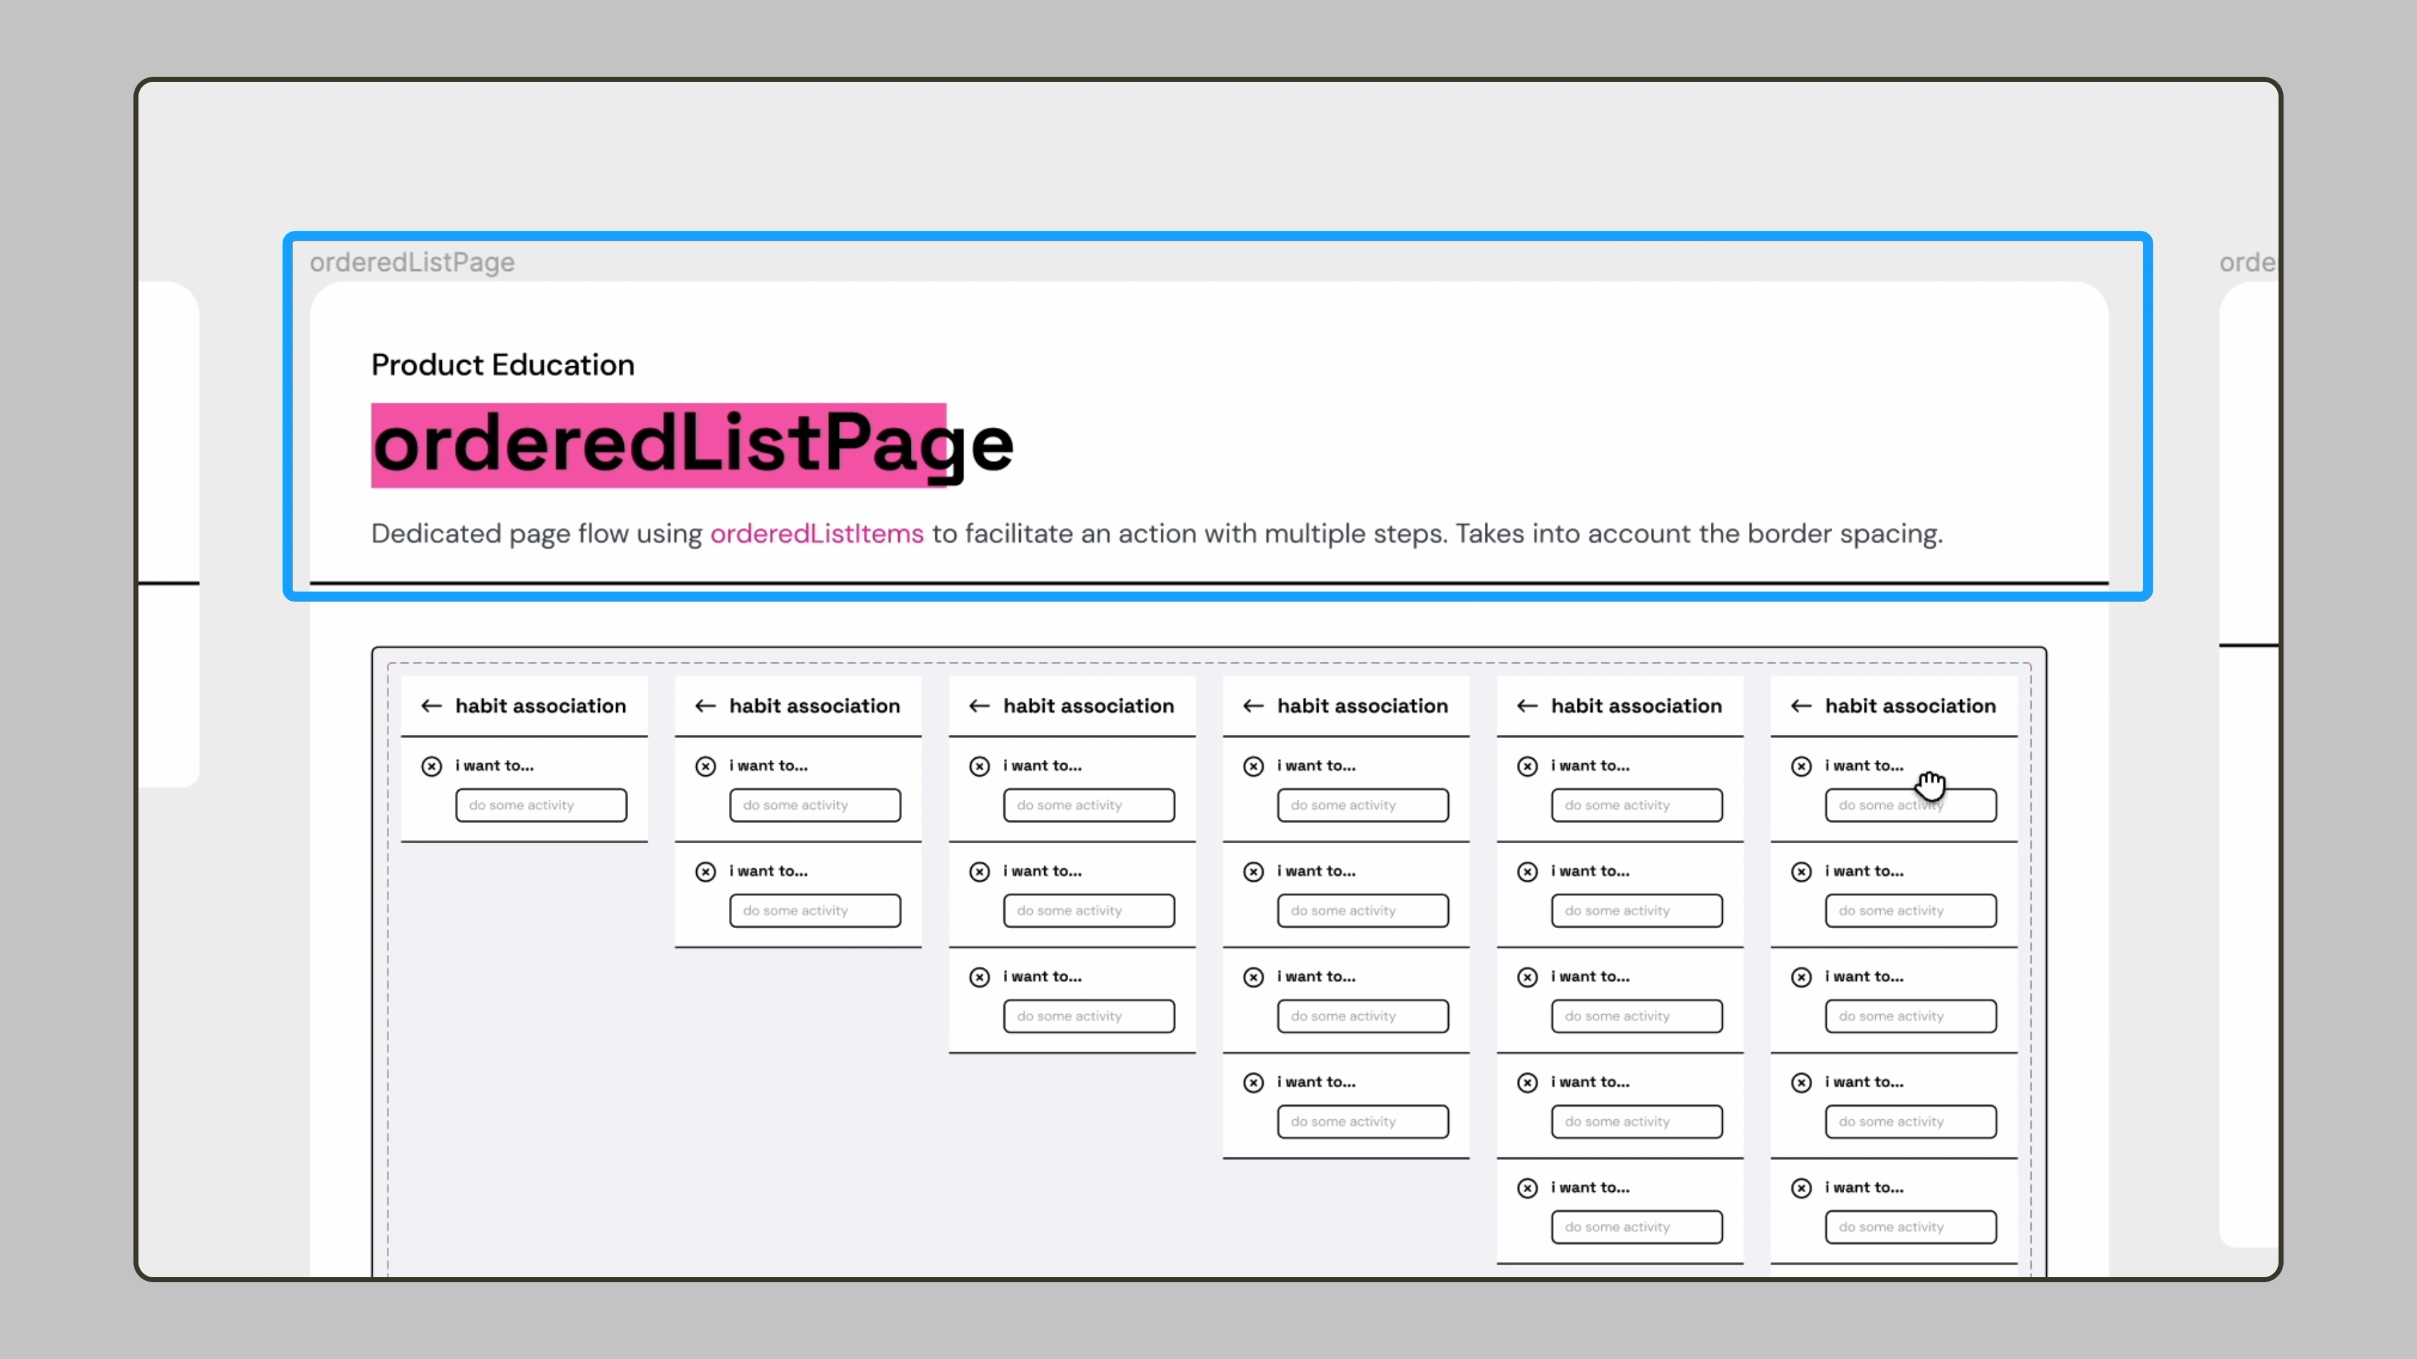
Task: Remove the only item in first habit column
Action: pos(432,766)
